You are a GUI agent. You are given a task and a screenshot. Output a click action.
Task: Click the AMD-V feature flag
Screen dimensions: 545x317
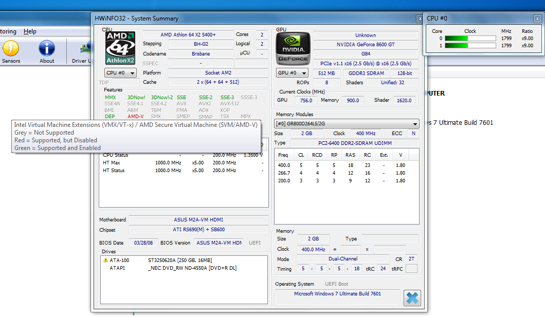(x=136, y=117)
